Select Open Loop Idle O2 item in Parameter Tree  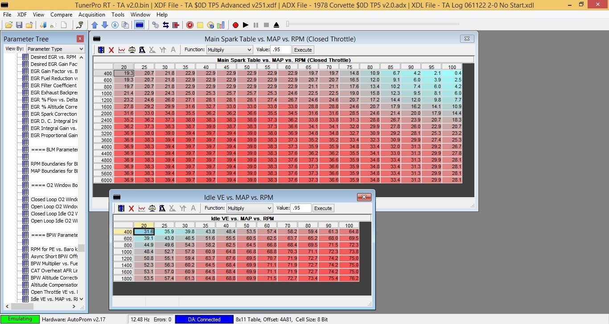(54, 221)
